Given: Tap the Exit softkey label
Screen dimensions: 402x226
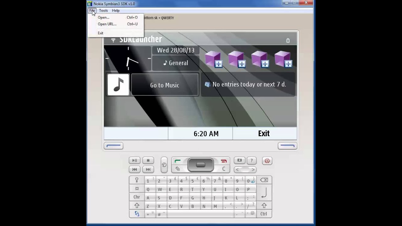Looking at the screenshot, I should pos(264,133).
